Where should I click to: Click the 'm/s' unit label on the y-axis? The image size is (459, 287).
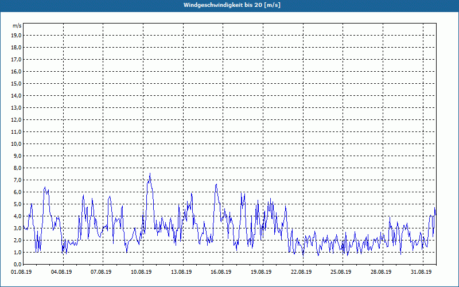point(17,26)
